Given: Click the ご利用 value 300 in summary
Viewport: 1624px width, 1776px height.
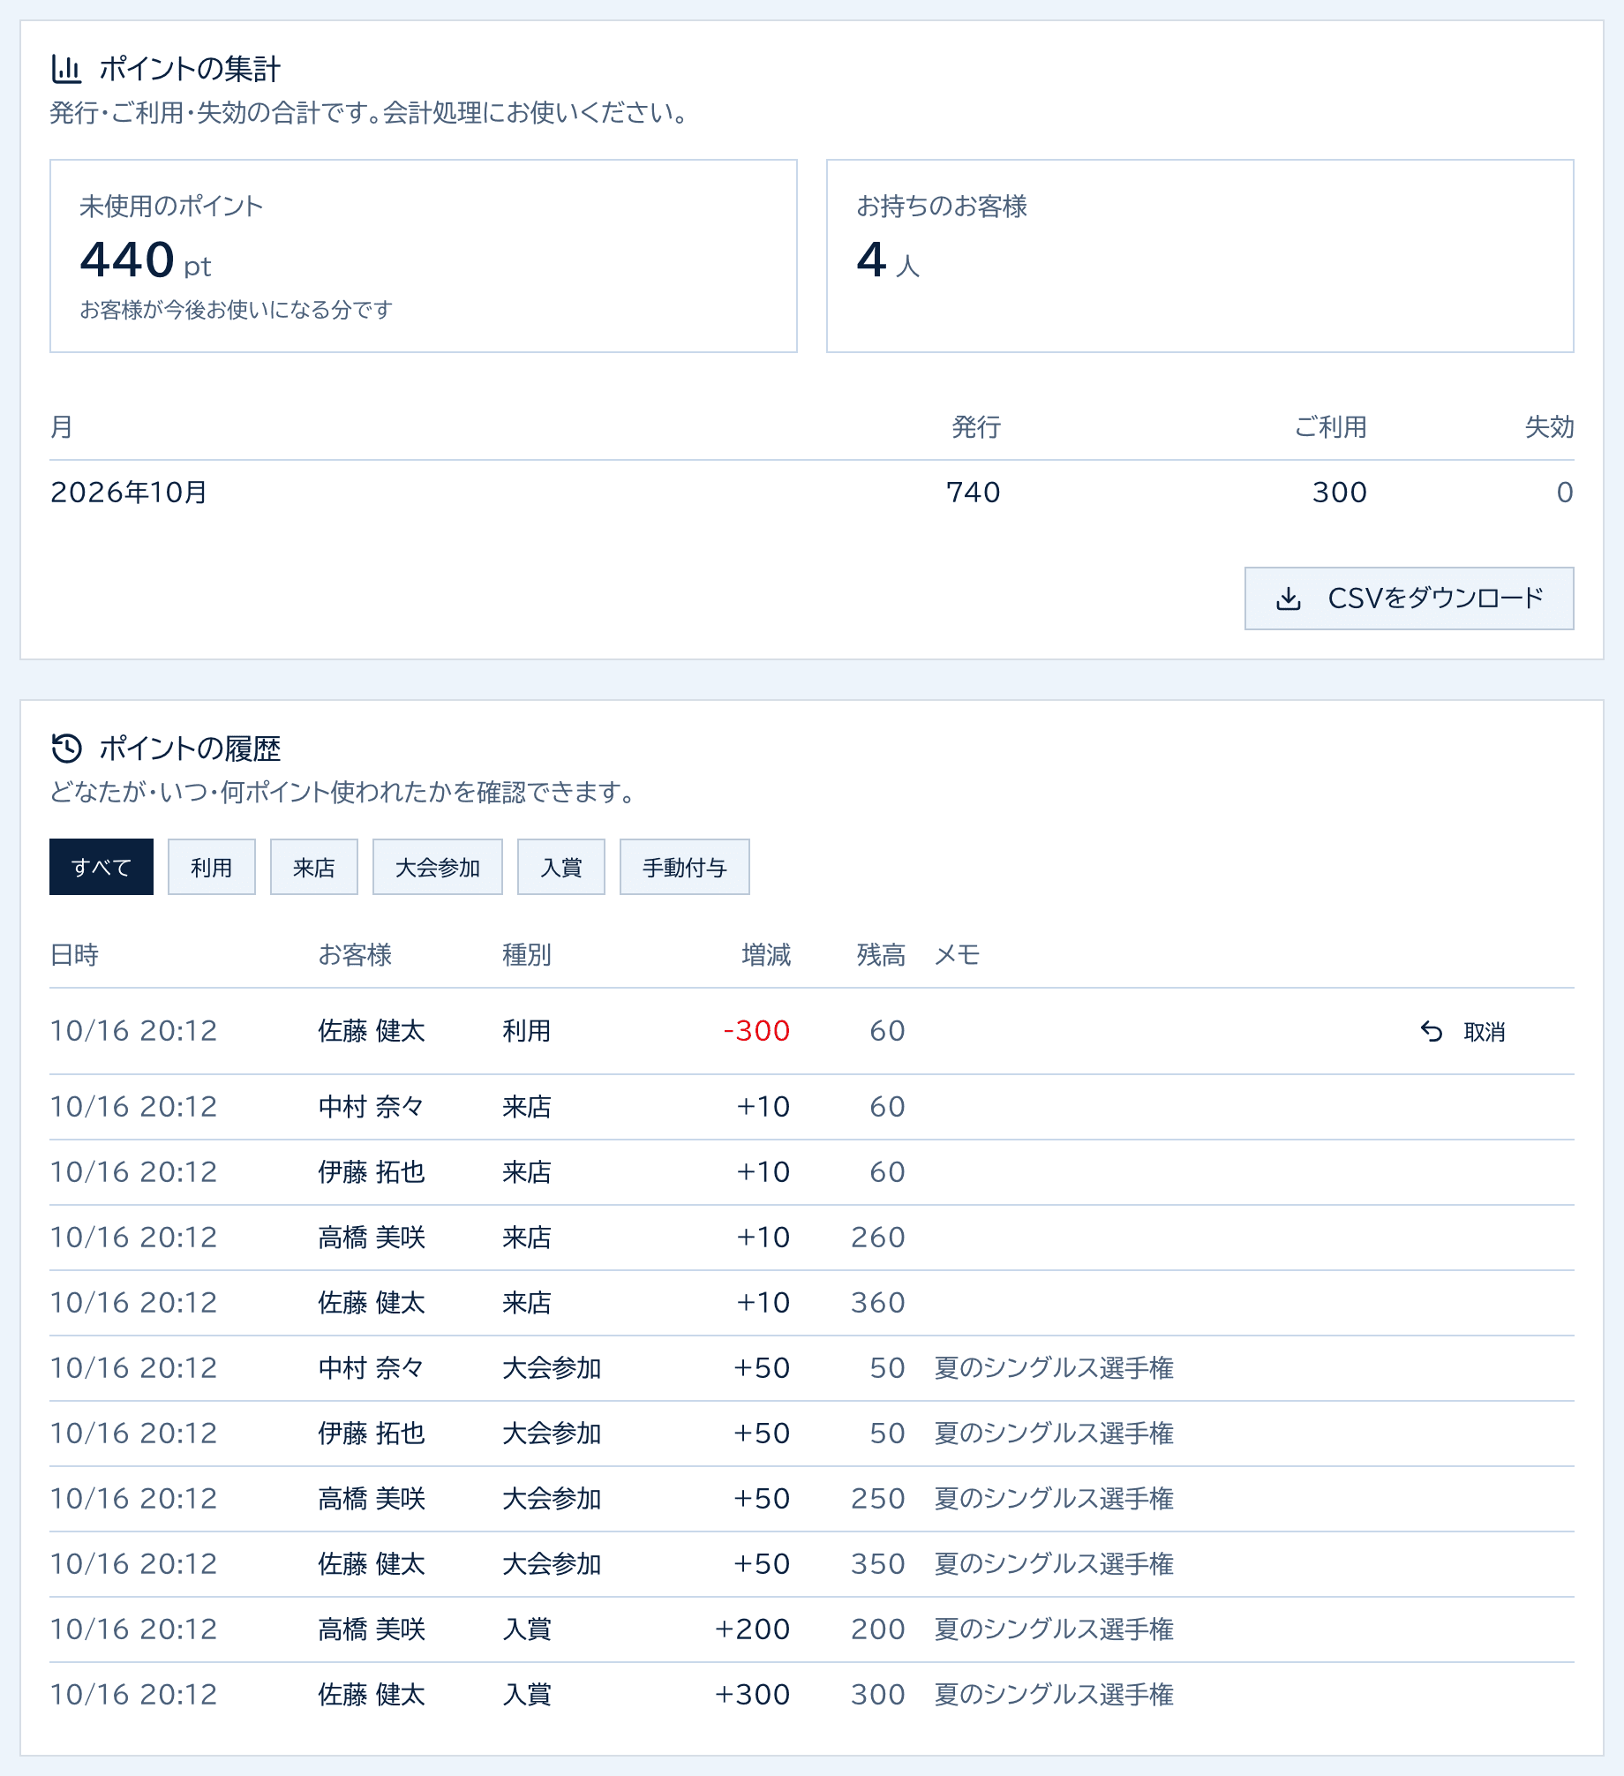Looking at the screenshot, I should pos(1339,493).
